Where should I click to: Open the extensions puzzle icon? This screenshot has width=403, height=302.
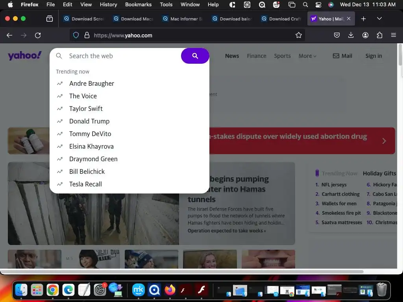(379, 35)
